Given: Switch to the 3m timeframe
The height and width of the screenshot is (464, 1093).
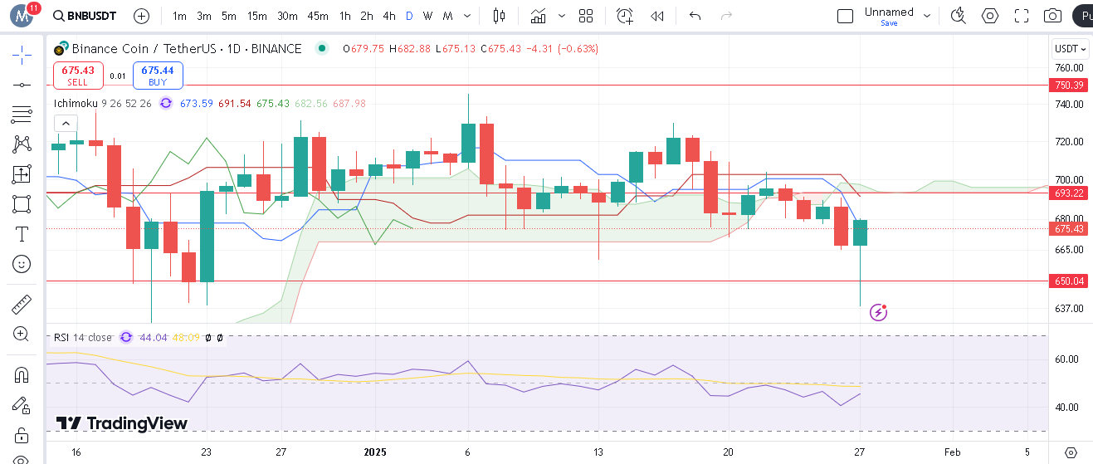Looking at the screenshot, I should tap(204, 16).
